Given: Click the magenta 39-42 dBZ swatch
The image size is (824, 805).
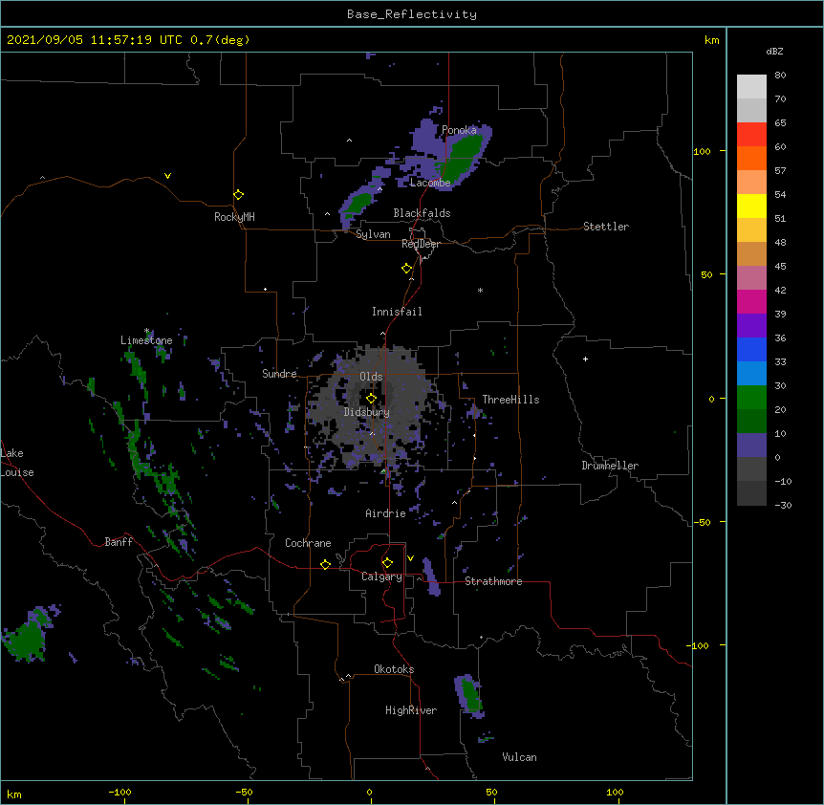Looking at the screenshot, I should click(x=751, y=301).
